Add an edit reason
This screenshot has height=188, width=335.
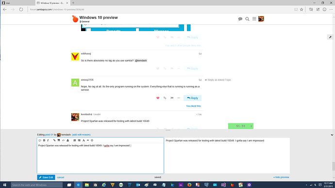pos(81,135)
